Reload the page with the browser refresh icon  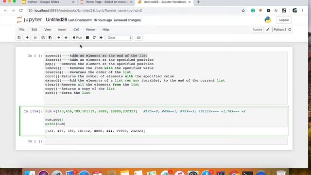21,11
